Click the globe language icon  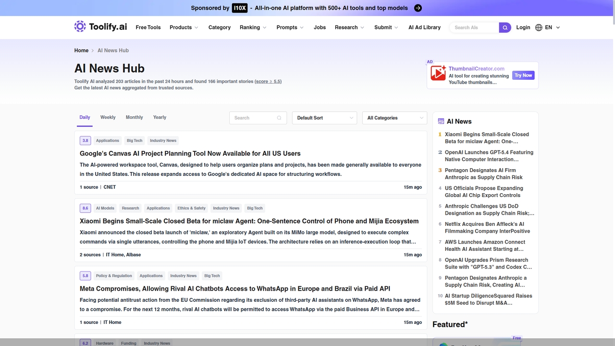(x=539, y=27)
